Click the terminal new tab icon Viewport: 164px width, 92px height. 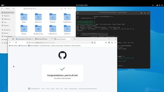tap(78, 13)
